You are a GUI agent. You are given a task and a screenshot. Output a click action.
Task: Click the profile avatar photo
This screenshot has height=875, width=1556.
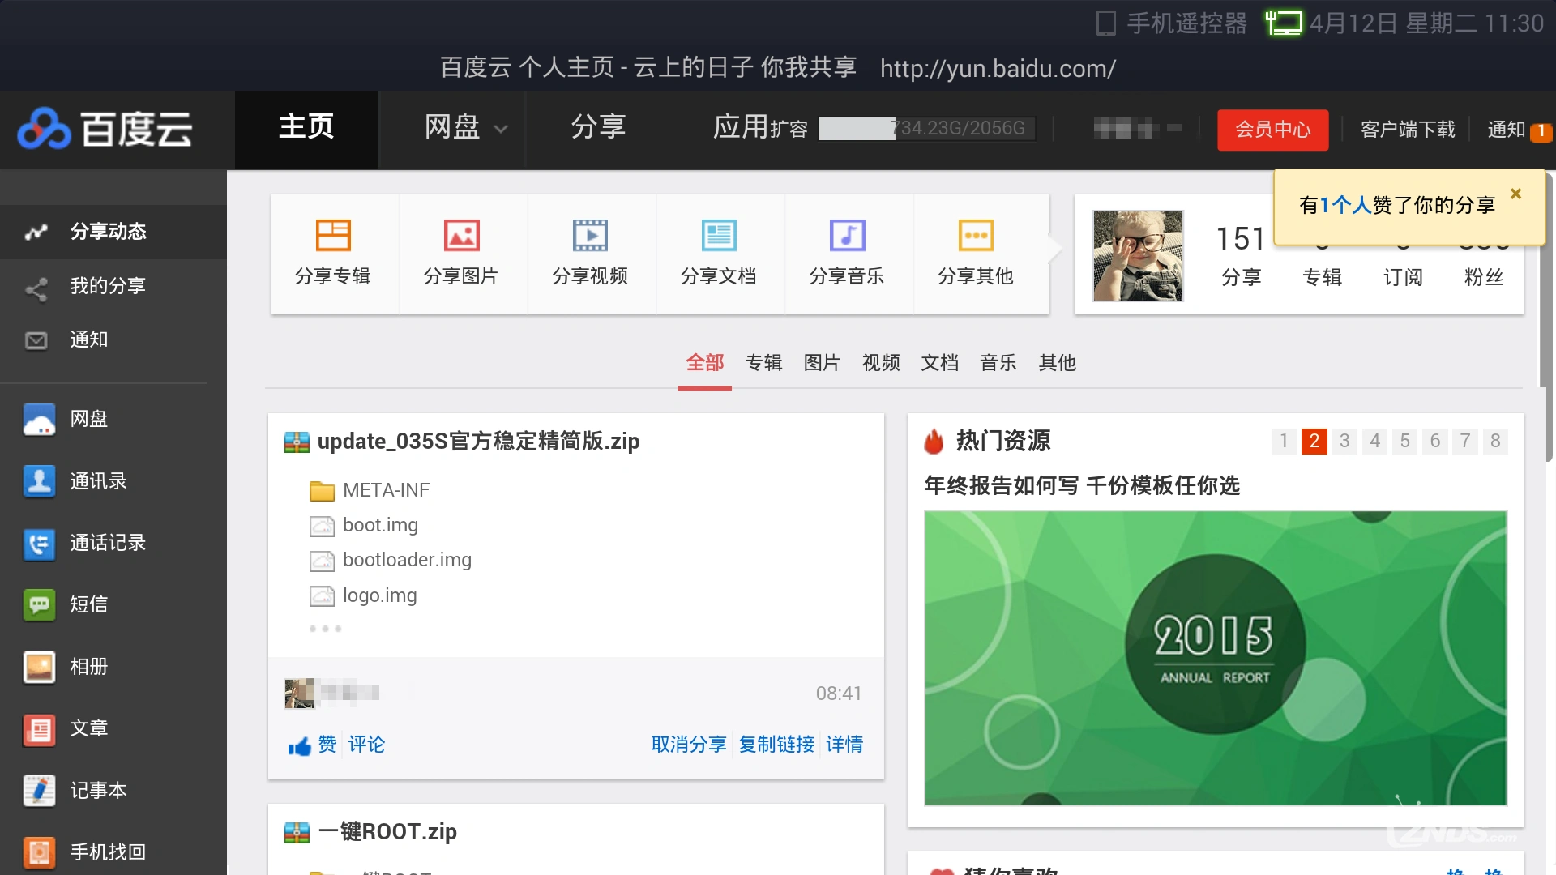1138,256
